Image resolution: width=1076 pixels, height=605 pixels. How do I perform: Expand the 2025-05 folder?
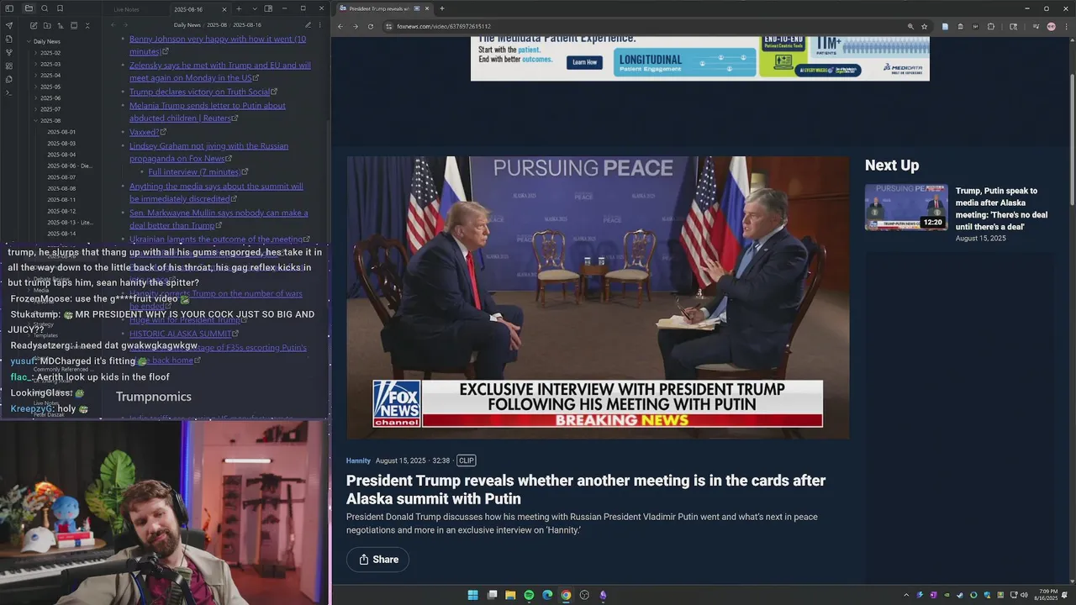pyautogui.click(x=49, y=87)
